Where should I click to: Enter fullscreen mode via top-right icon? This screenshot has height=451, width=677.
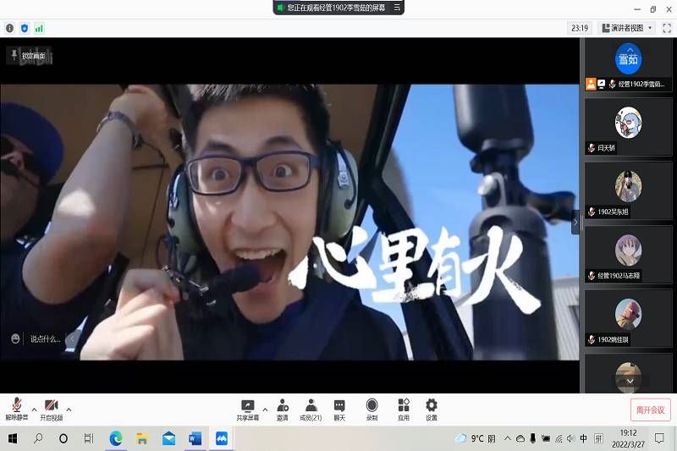[667, 28]
